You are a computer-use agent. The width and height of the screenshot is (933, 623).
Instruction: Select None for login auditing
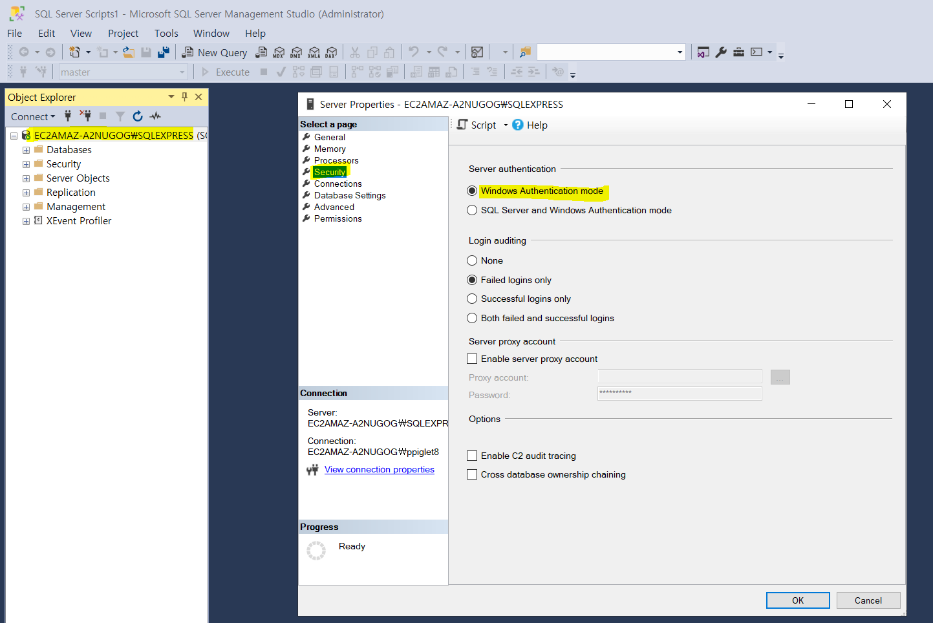(x=472, y=260)
